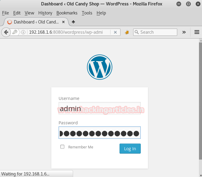The height and width of the screenshot is (177, 202).
Task: Click the scrollbar down arrow
Action: 200,175
